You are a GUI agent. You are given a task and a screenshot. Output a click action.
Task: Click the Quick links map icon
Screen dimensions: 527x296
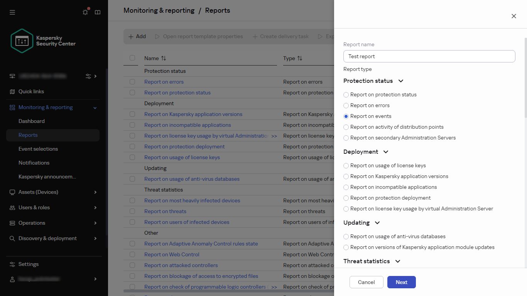pyautogui.click(x=12, y=91)
